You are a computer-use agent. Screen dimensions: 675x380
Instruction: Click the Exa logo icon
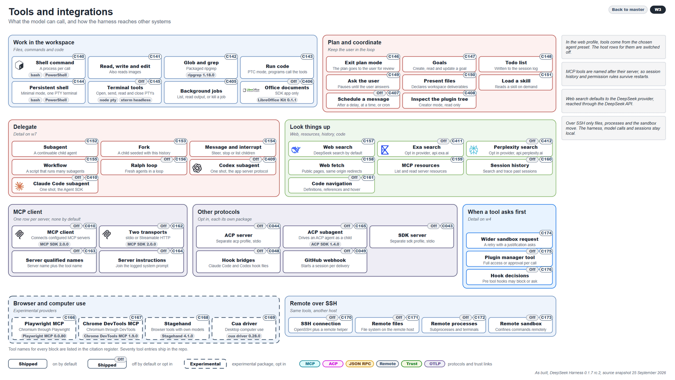click(x=385, y=150)
